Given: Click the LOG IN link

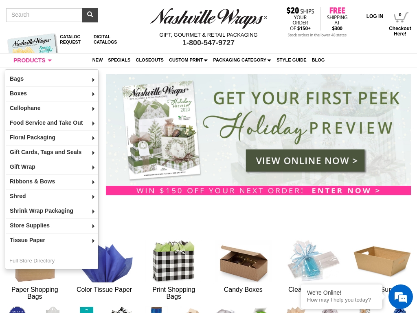Looking at the screenshot, I should [x=375, y=16].
